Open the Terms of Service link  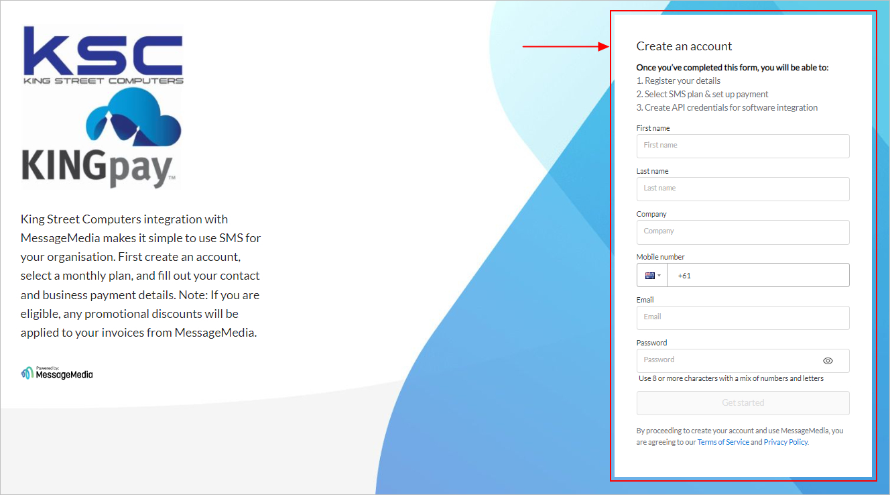[x=723, y=442]
